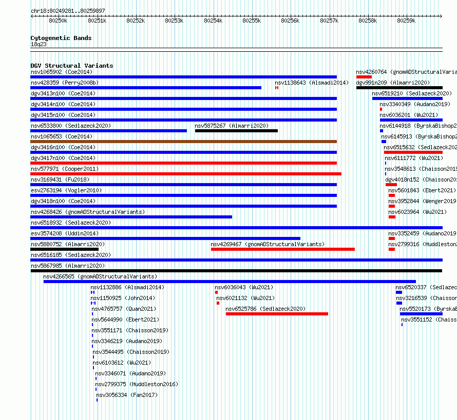Click nsv1138643 (Alsmadi2014) label
This screenshot has width=457, height=420.
[312, 83]
